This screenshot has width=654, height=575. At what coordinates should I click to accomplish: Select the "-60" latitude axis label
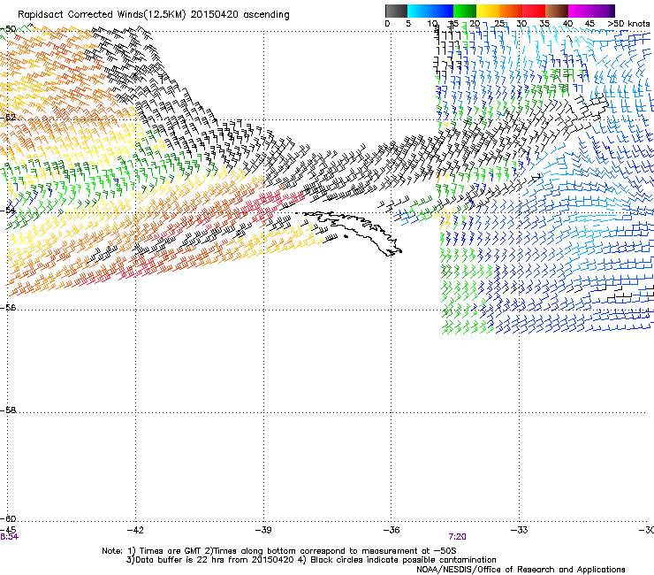coord(8,518)
